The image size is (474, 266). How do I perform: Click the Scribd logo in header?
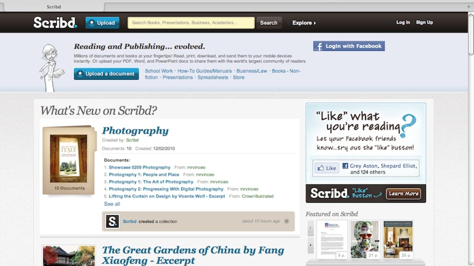[55, 22]
